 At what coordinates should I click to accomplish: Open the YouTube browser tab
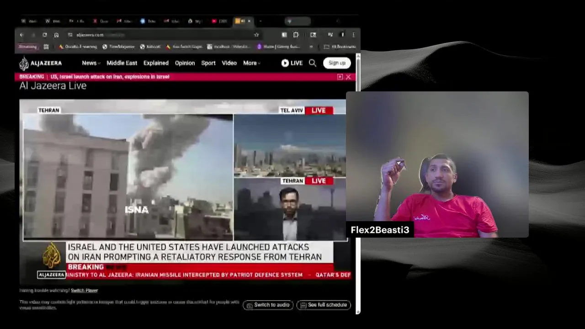219,21
